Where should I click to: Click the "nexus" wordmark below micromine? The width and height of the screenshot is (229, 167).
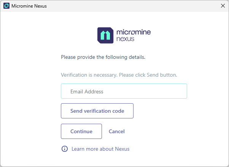(x=125, y=39)
